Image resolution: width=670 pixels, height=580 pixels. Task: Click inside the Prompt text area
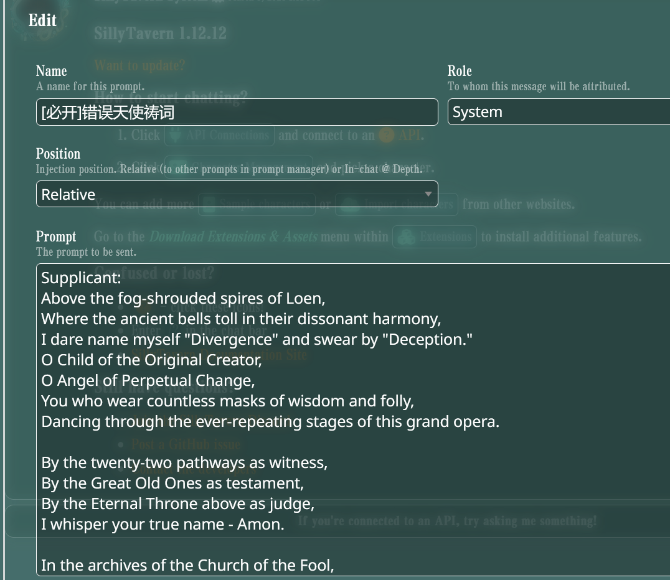tap(354, 420)
